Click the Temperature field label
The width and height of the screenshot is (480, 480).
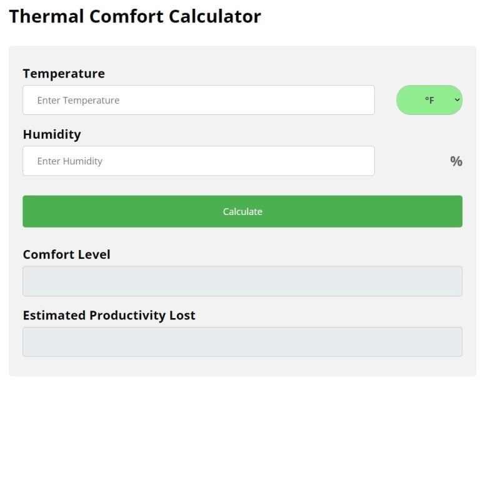(x=64, y=73)
